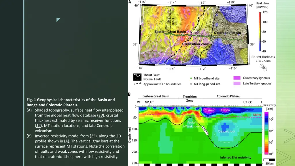Select the Late Tertiary igneous color swatch
The height and width of the screenshot is (166, 295).
[237, 83]
